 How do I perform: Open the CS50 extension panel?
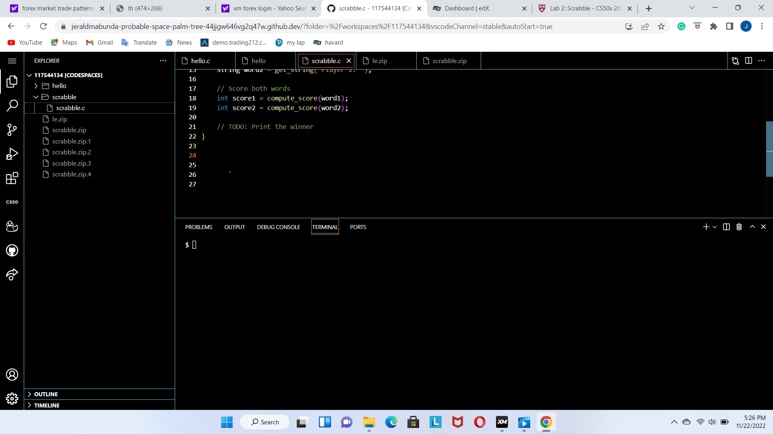tap(12, 202)
